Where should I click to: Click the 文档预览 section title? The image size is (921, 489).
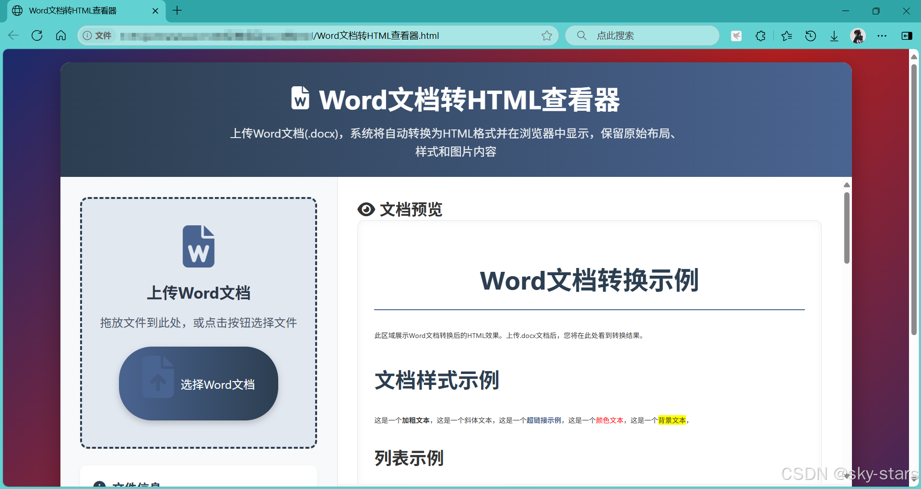(411, 210)
